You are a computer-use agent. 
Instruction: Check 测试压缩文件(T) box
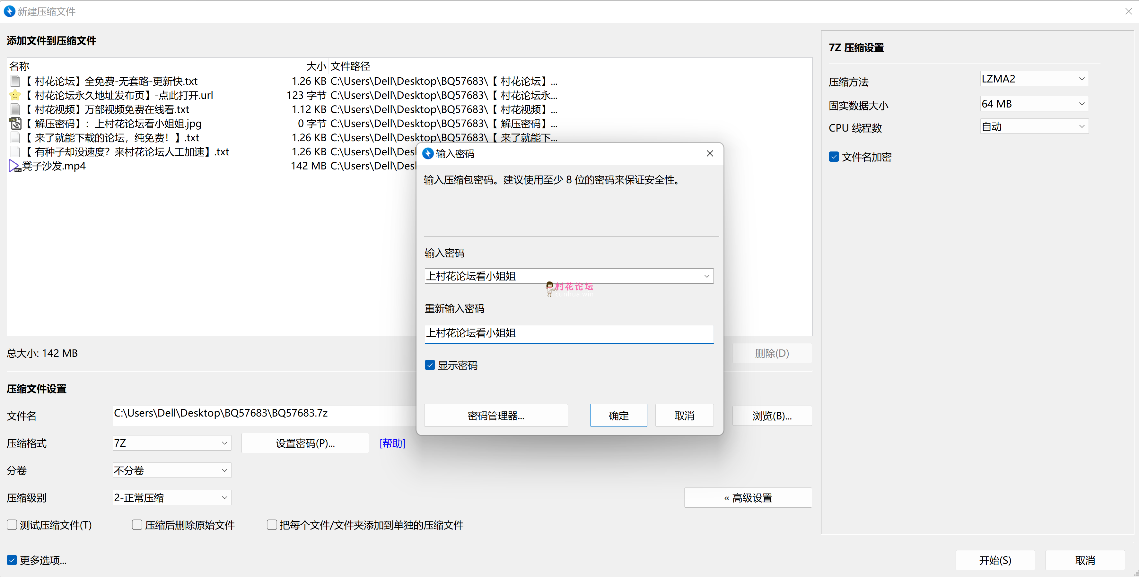pos(12,524)
